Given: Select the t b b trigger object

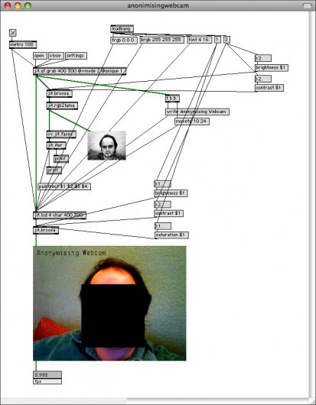Looking at the screenshot, I should tap(172, 99).
